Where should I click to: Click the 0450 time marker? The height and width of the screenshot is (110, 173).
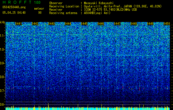coord(167,24)
